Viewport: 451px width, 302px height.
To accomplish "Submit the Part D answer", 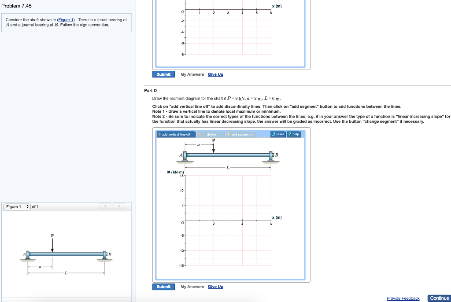I will coord(163,287).
